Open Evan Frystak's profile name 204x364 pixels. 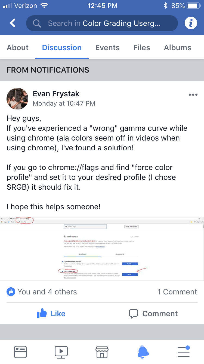coord(56,94)
